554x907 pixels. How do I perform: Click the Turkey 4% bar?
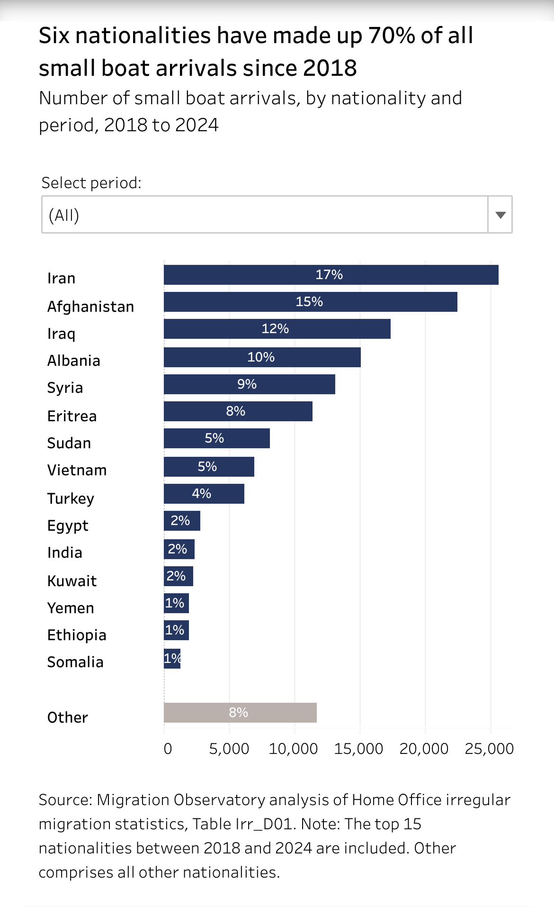204,494
